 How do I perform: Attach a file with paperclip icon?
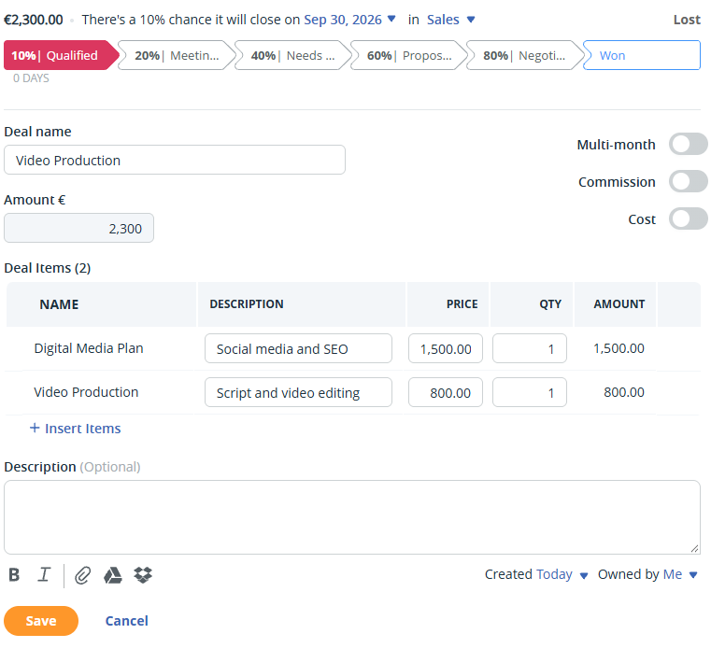tap(82, 575)
